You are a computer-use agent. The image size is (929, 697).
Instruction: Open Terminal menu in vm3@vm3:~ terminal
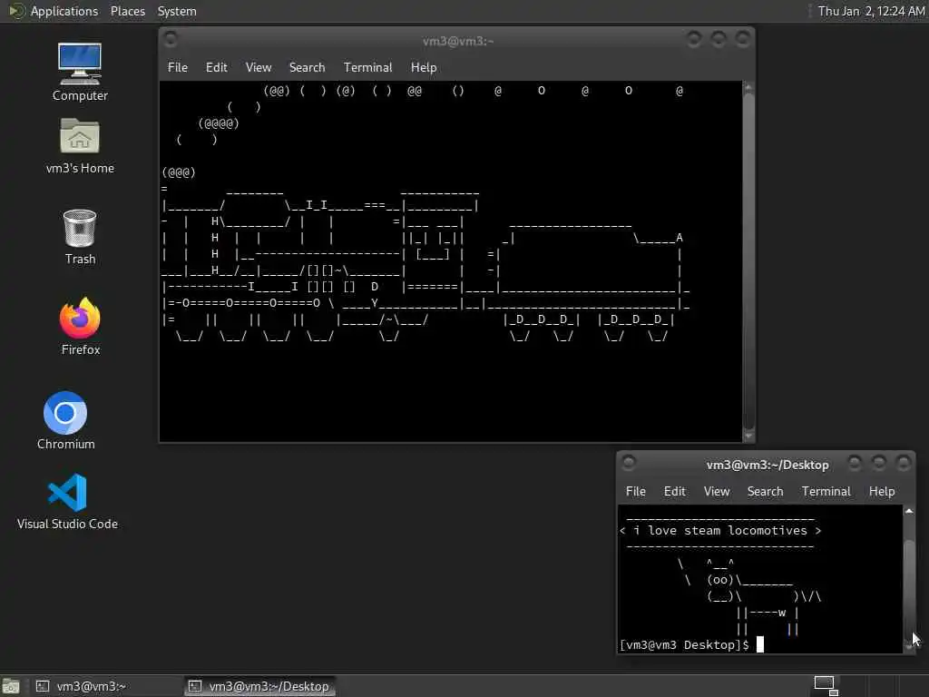point(368,67)
